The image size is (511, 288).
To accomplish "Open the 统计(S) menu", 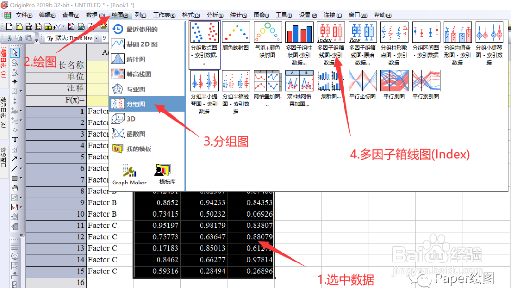I will tap(238, 15).
